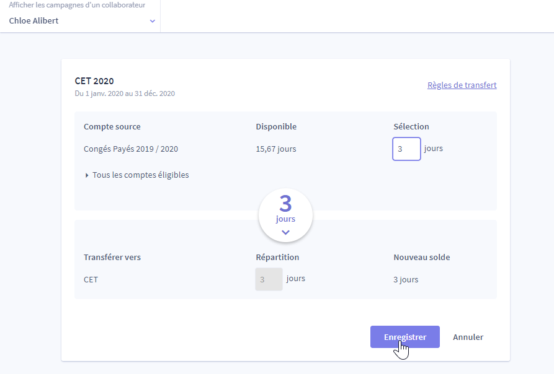This screenshot has width=554, height=374.
Task: Click the Compte source column header
Action: 112,126
